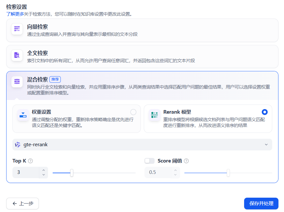Click the 推荐 badge
Image resolution: width=284 pixels, height=212 pixels.
point(55,79)
